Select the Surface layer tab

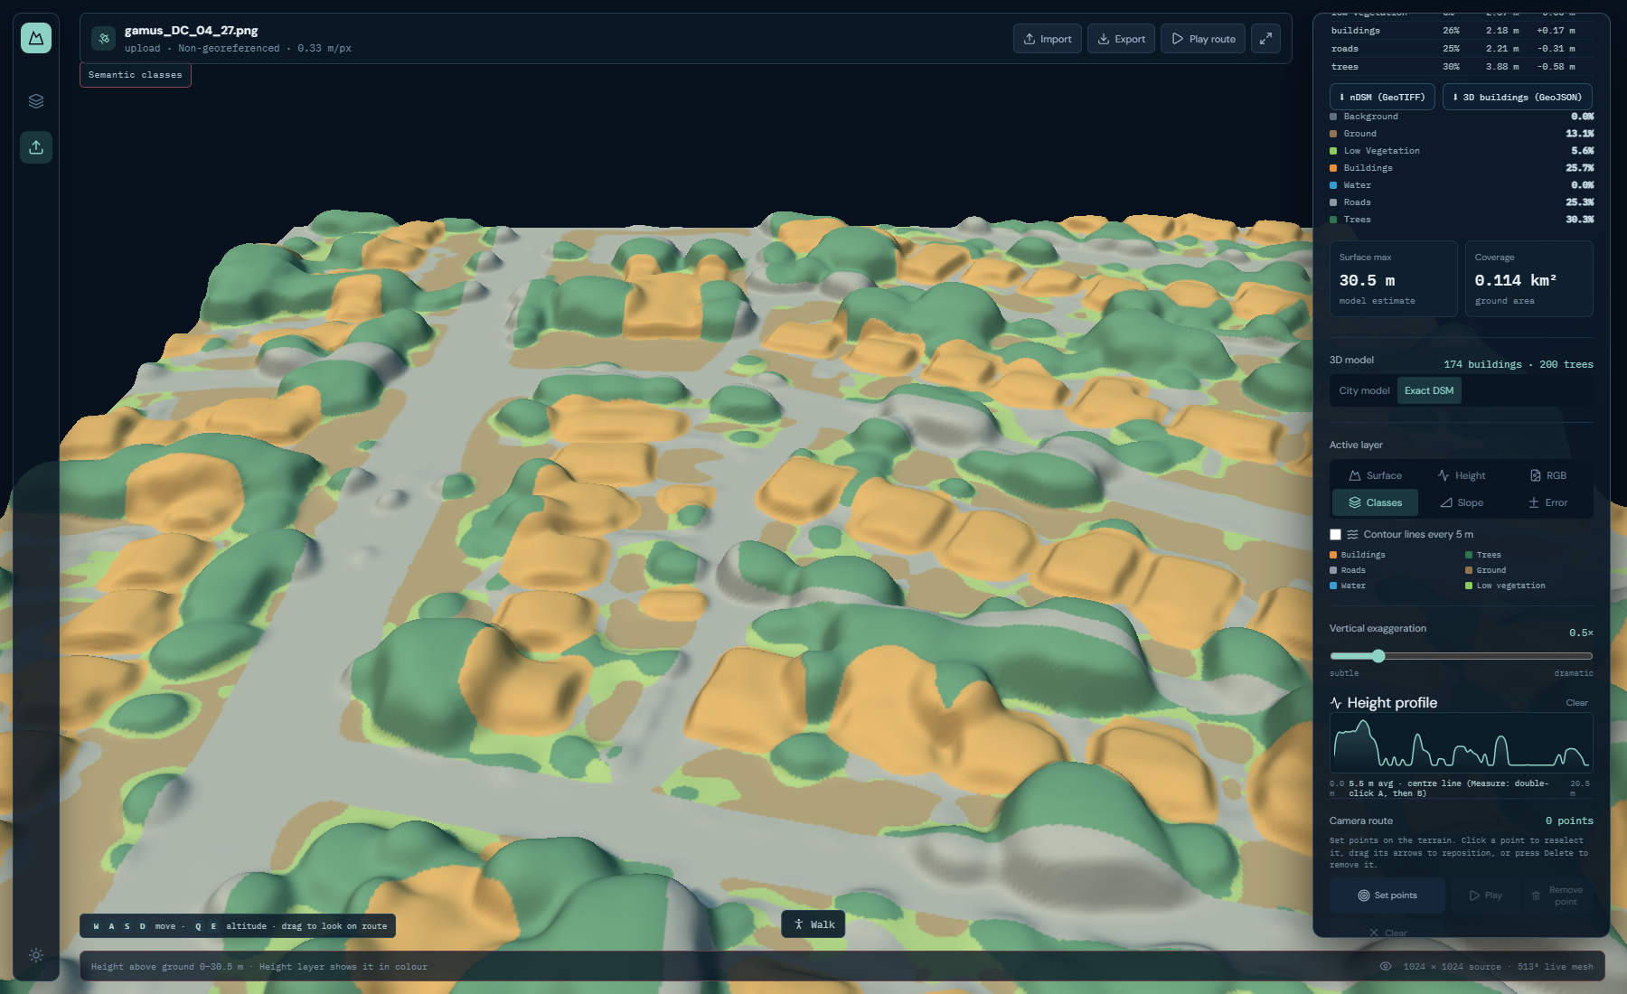click(x=1375, y=475)
